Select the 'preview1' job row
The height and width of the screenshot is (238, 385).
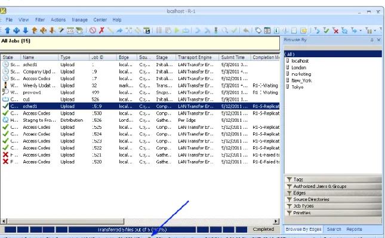(140, 92)
